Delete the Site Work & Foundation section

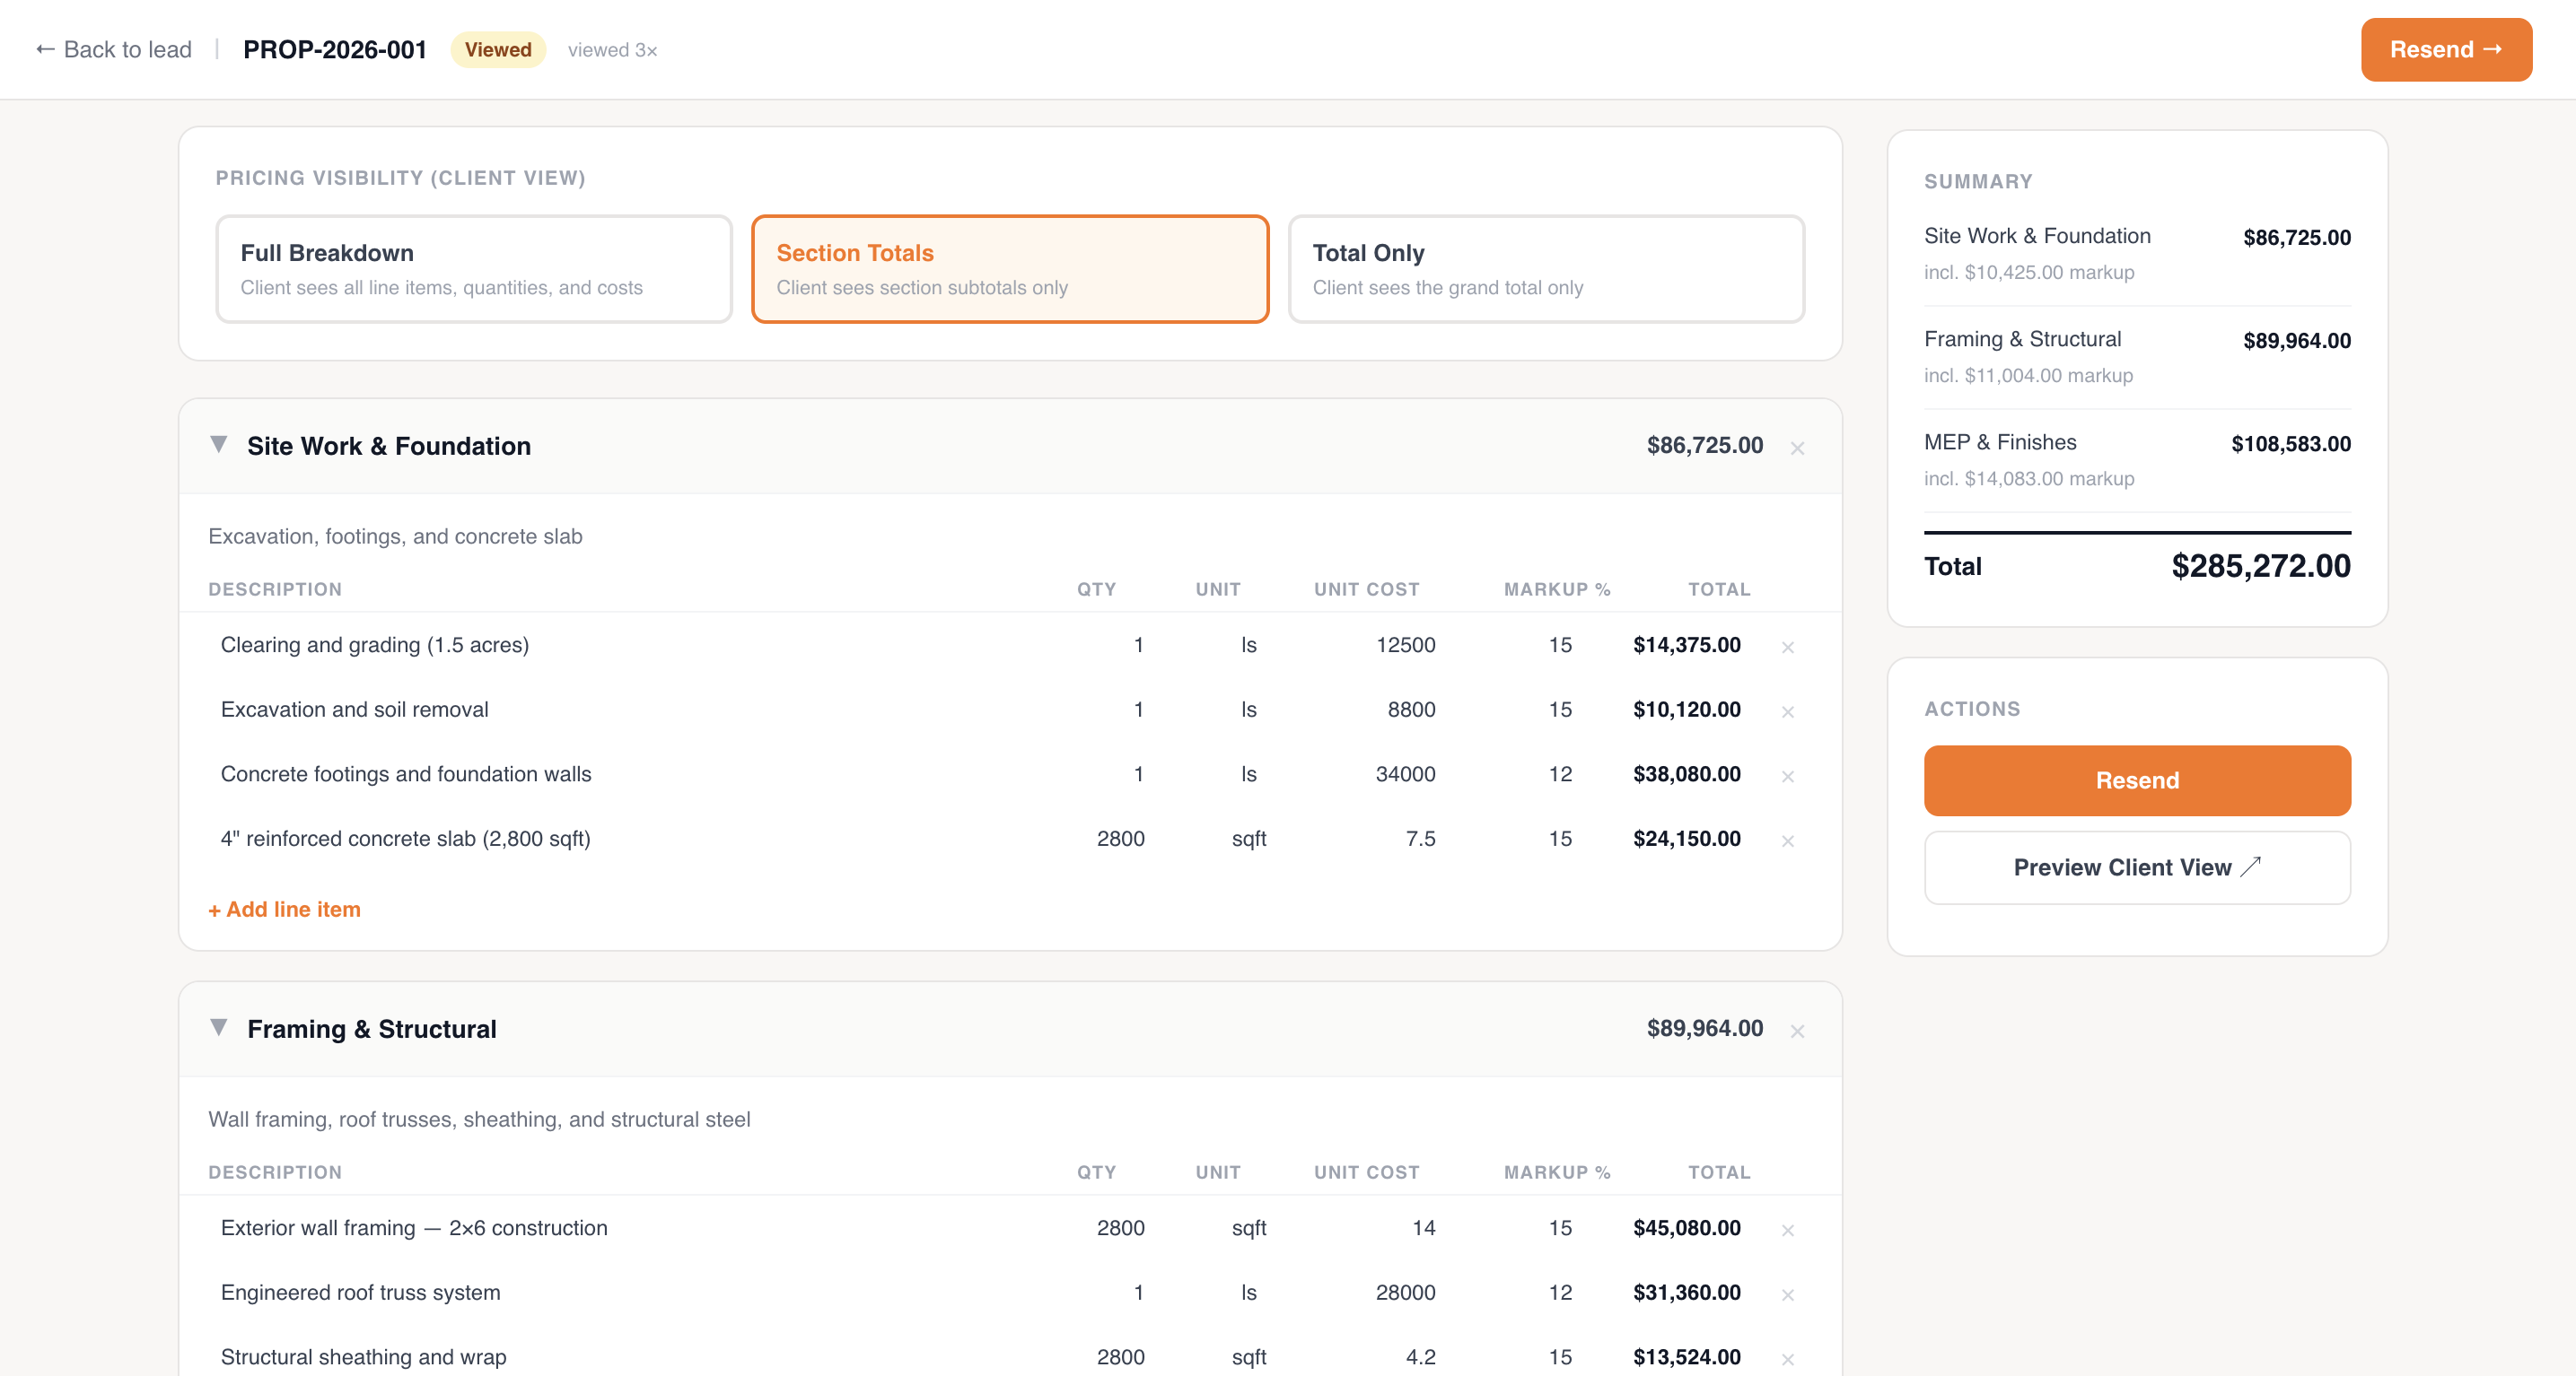point(1799,449)
